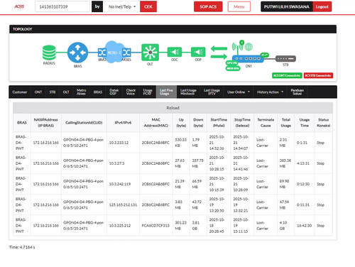
Task: Click the Status Koneksi column header
Action: [323, 123]
